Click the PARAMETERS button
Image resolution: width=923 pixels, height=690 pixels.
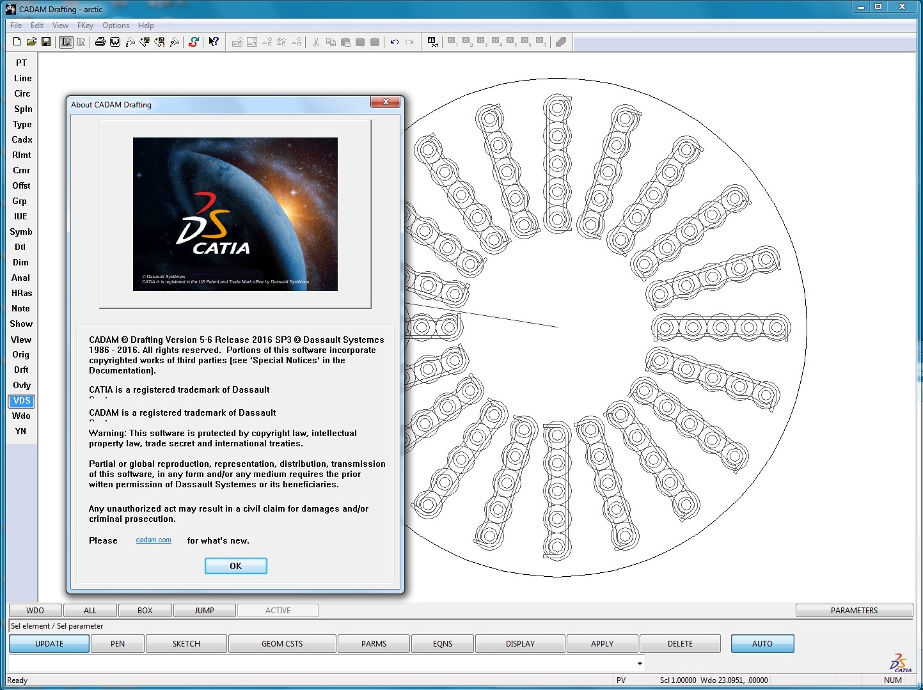(854, 611)
